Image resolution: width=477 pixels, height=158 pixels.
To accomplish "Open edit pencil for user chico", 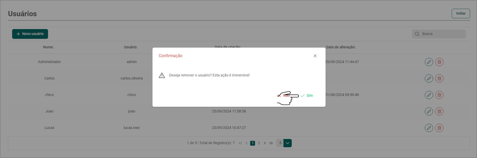I will pyautogui.click(x=429, y=95).
